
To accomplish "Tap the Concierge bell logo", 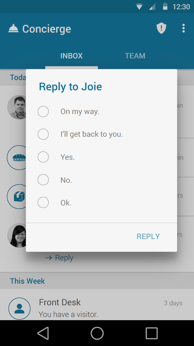I will tap(13, 29).
